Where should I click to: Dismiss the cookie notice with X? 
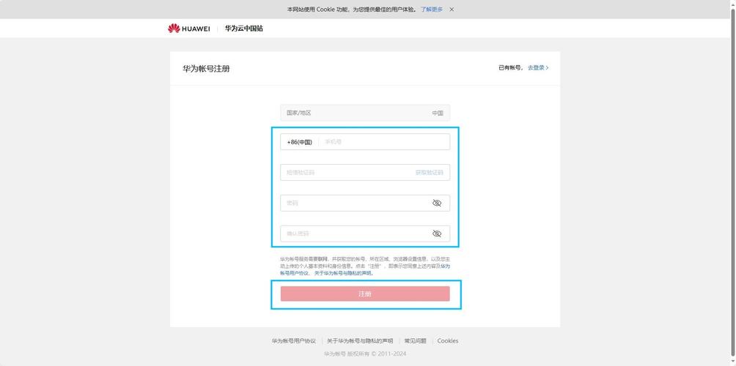pyautogui.click(x=452, y=10)
